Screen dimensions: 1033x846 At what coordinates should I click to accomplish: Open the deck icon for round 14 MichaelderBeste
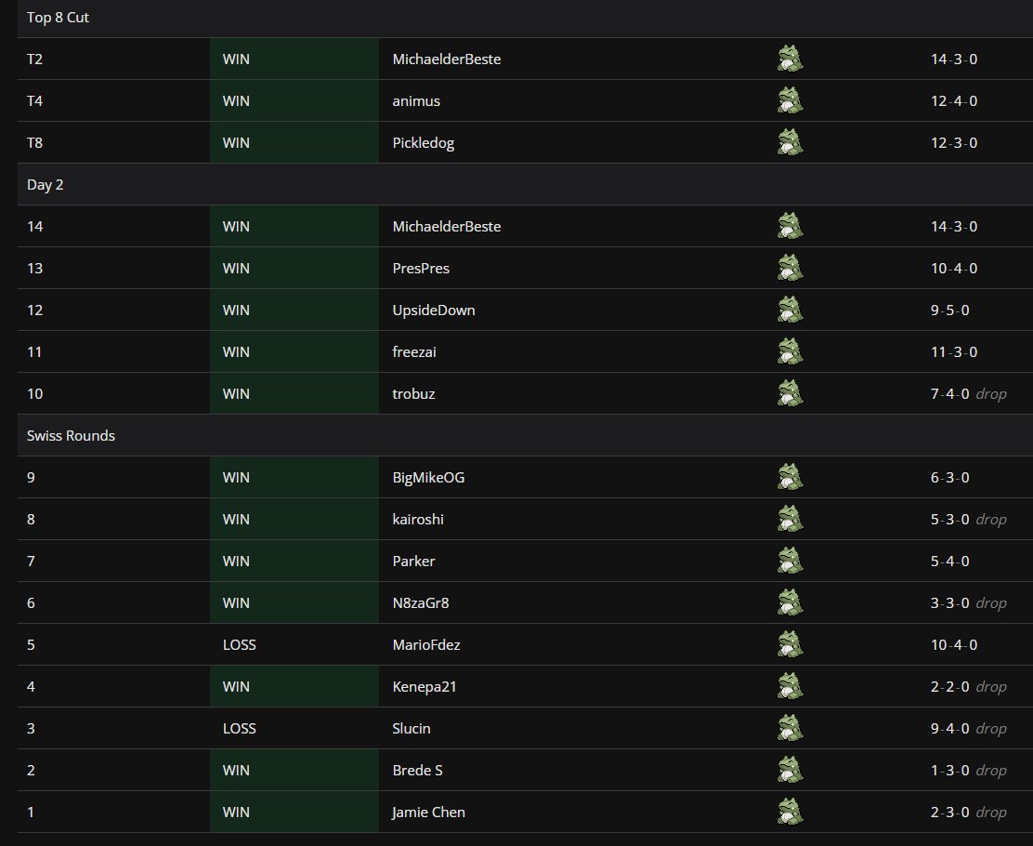pos(790,226)
